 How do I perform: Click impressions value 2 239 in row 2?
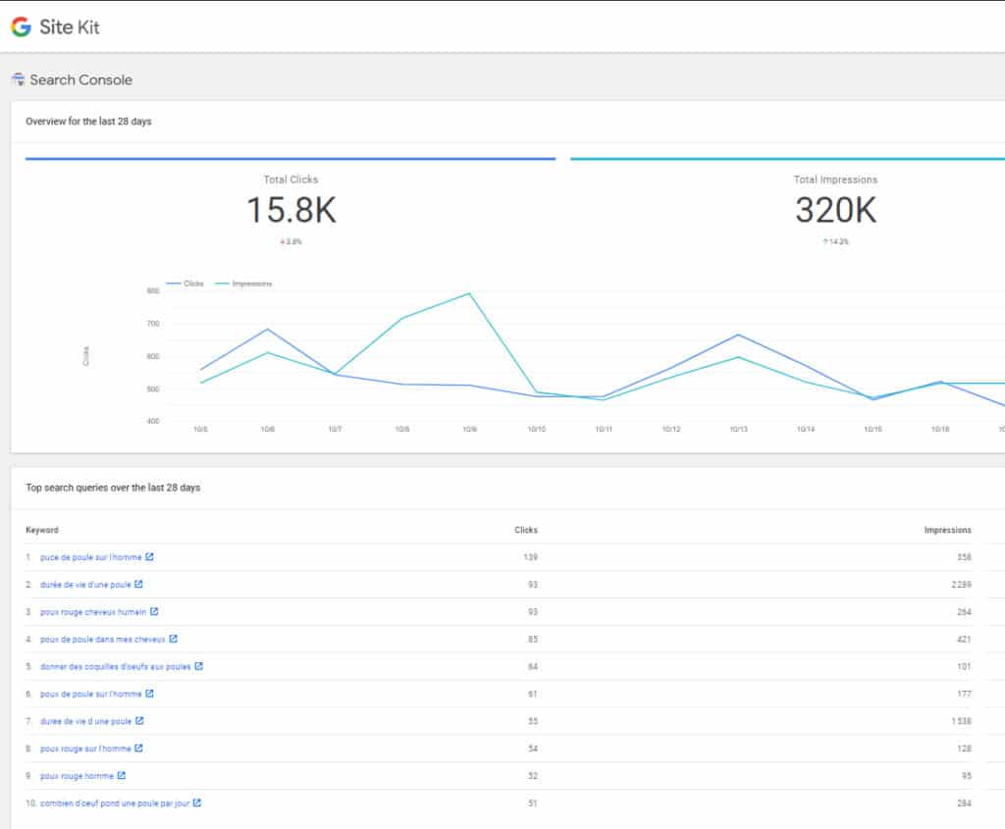pyautogui.click(x=961, y=585)
